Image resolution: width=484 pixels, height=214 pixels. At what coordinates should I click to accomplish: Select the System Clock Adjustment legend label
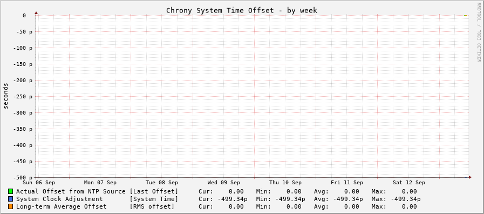click(59, 199)
